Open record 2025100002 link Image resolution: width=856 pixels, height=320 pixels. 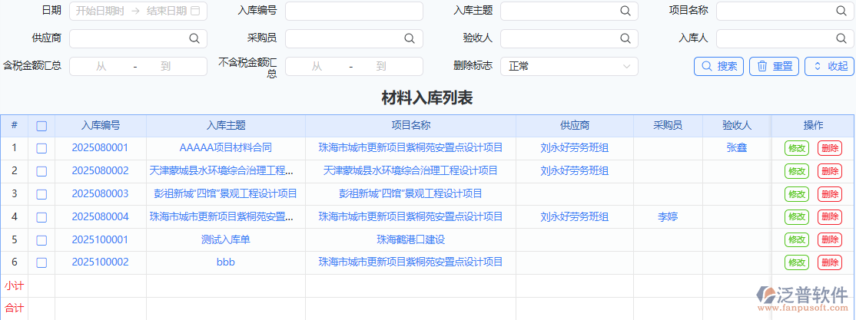point(101,262)
